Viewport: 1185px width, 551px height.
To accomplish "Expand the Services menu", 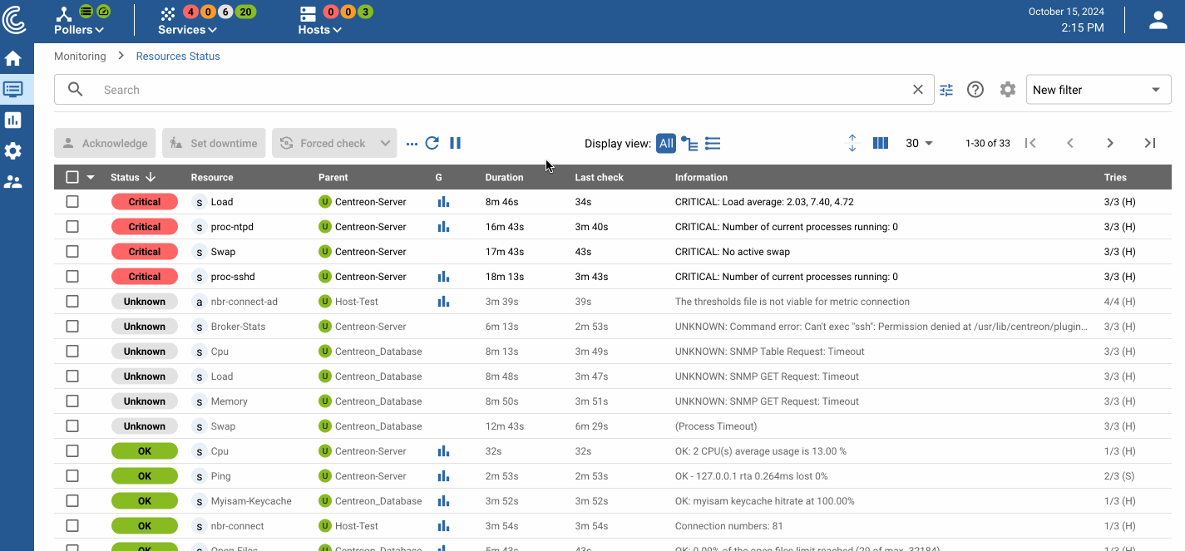I will [x=187, y=30].
